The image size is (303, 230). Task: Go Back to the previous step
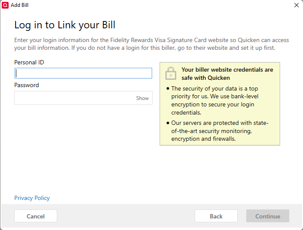tap(216, 216)
